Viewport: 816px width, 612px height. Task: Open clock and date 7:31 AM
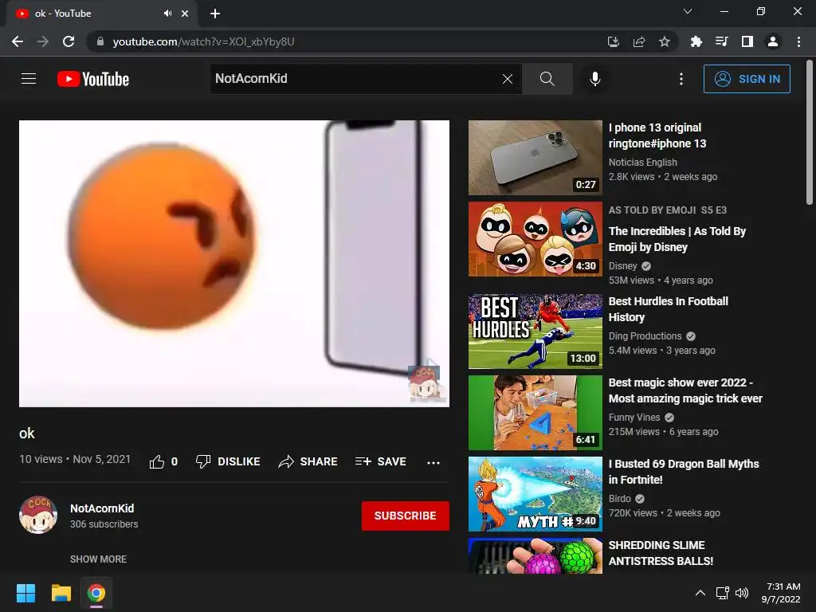point(781,593)
